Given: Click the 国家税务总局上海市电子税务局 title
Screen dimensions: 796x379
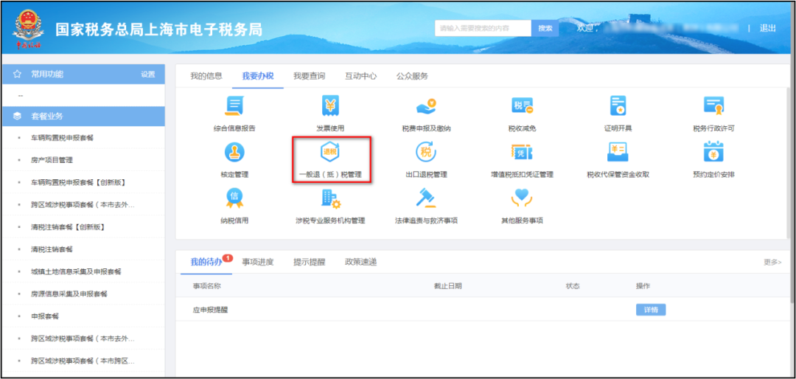Looking at the screenshot, I should [x=159, y=29].
